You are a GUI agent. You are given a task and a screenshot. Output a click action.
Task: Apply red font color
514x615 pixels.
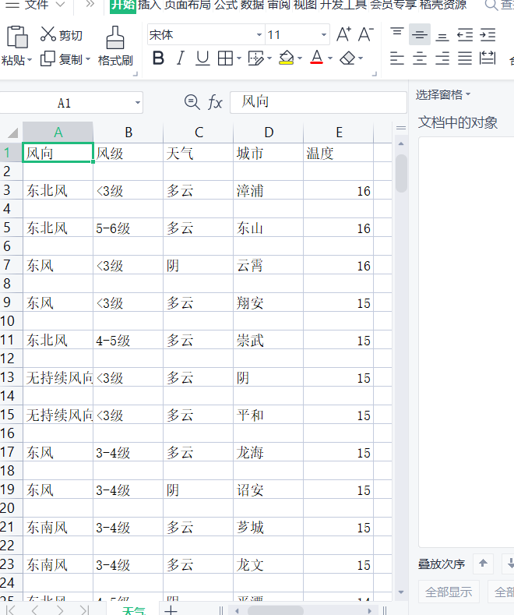pos(316,58)
